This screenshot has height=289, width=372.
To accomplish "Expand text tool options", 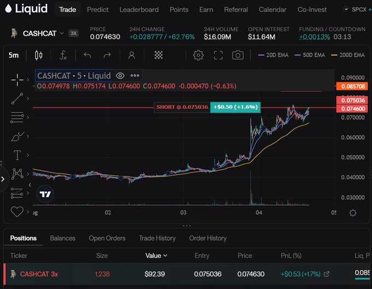I will coord(28,155).
